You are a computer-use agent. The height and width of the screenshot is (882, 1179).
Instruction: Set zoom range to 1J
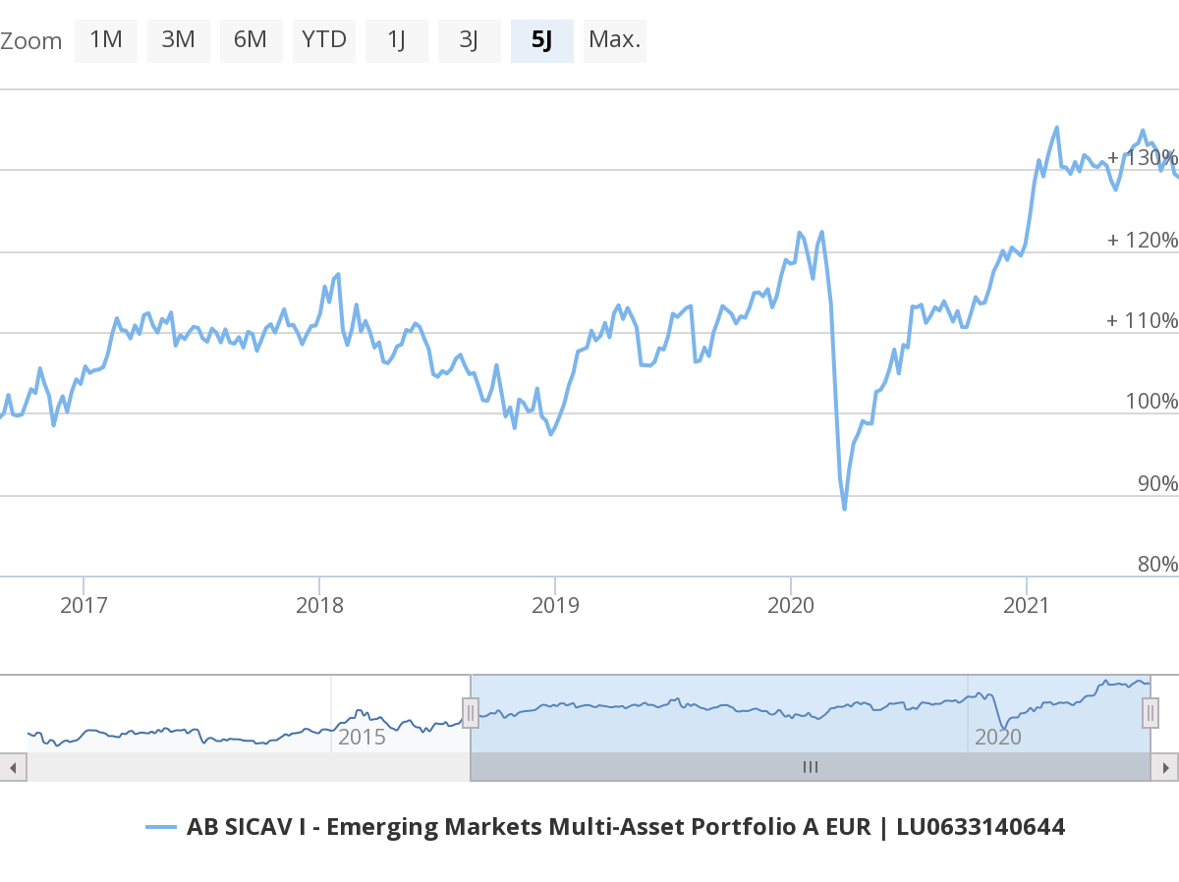pyautogui.click(x=397, y=40)
